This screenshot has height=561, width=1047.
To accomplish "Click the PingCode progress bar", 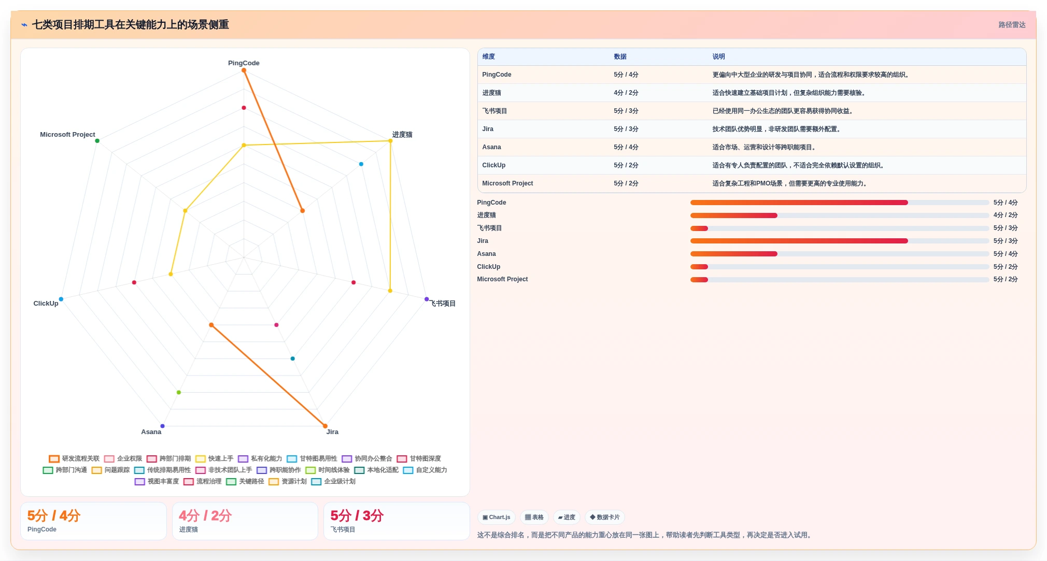I will pyautogui.click(x=840, y=203).
